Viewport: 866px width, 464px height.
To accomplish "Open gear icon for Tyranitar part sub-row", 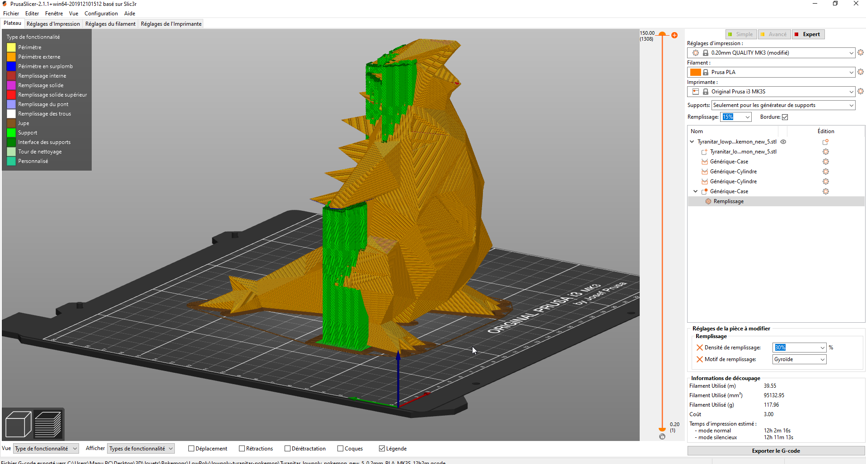I will click(825, 152).
